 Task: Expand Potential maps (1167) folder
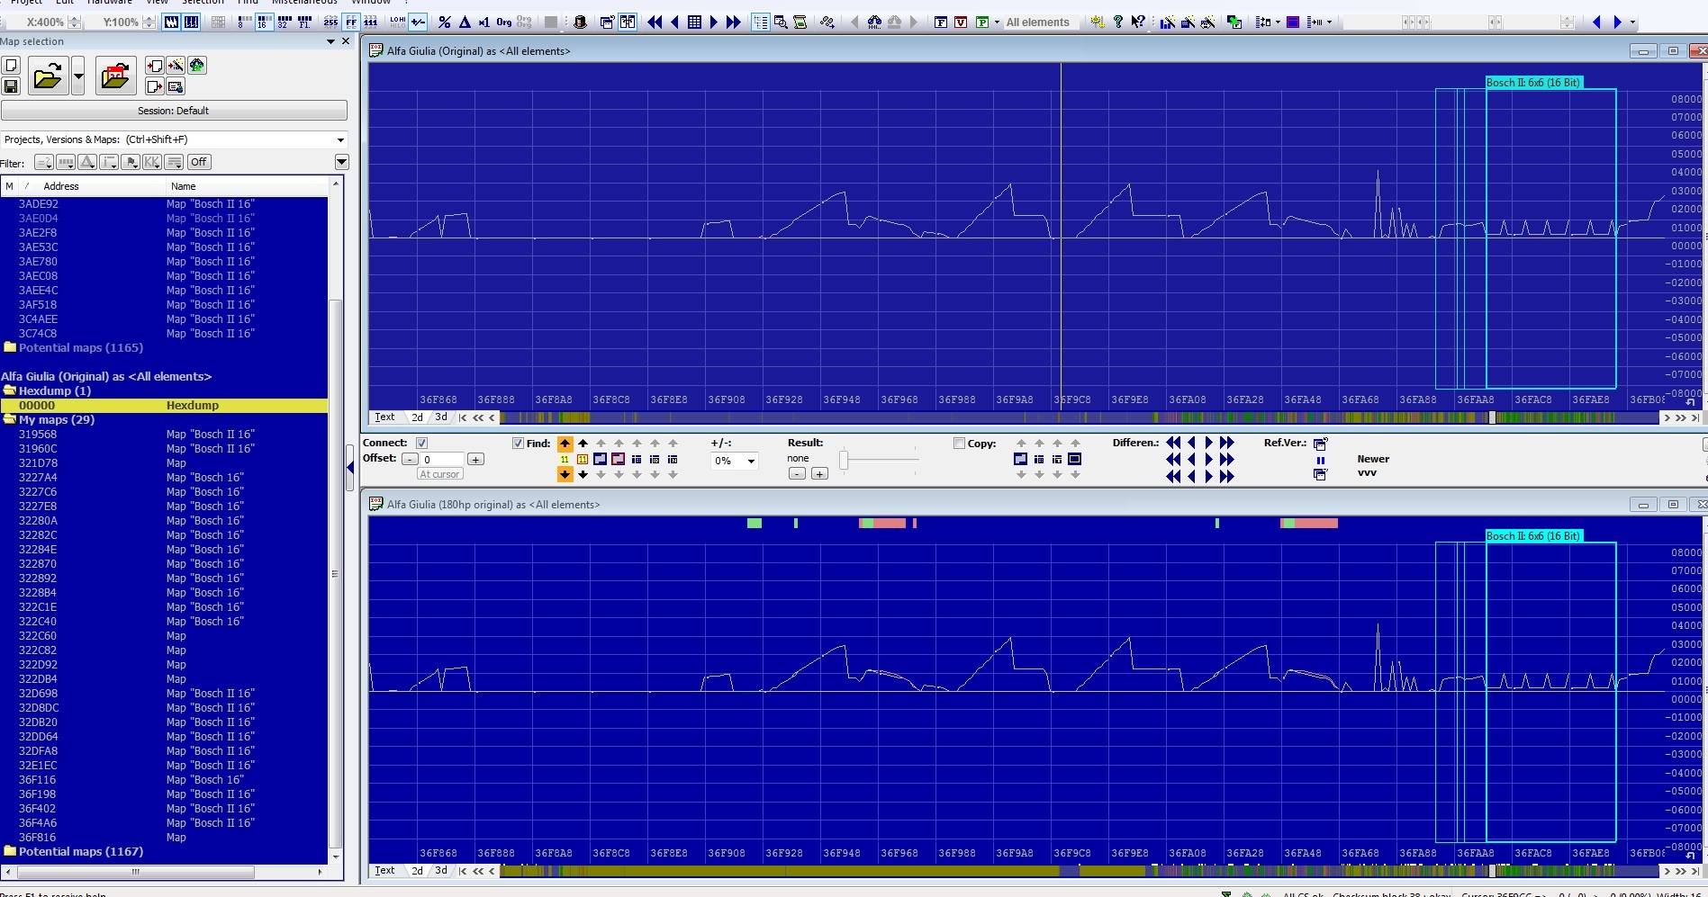pyautogui.click(x=11, y=851)
